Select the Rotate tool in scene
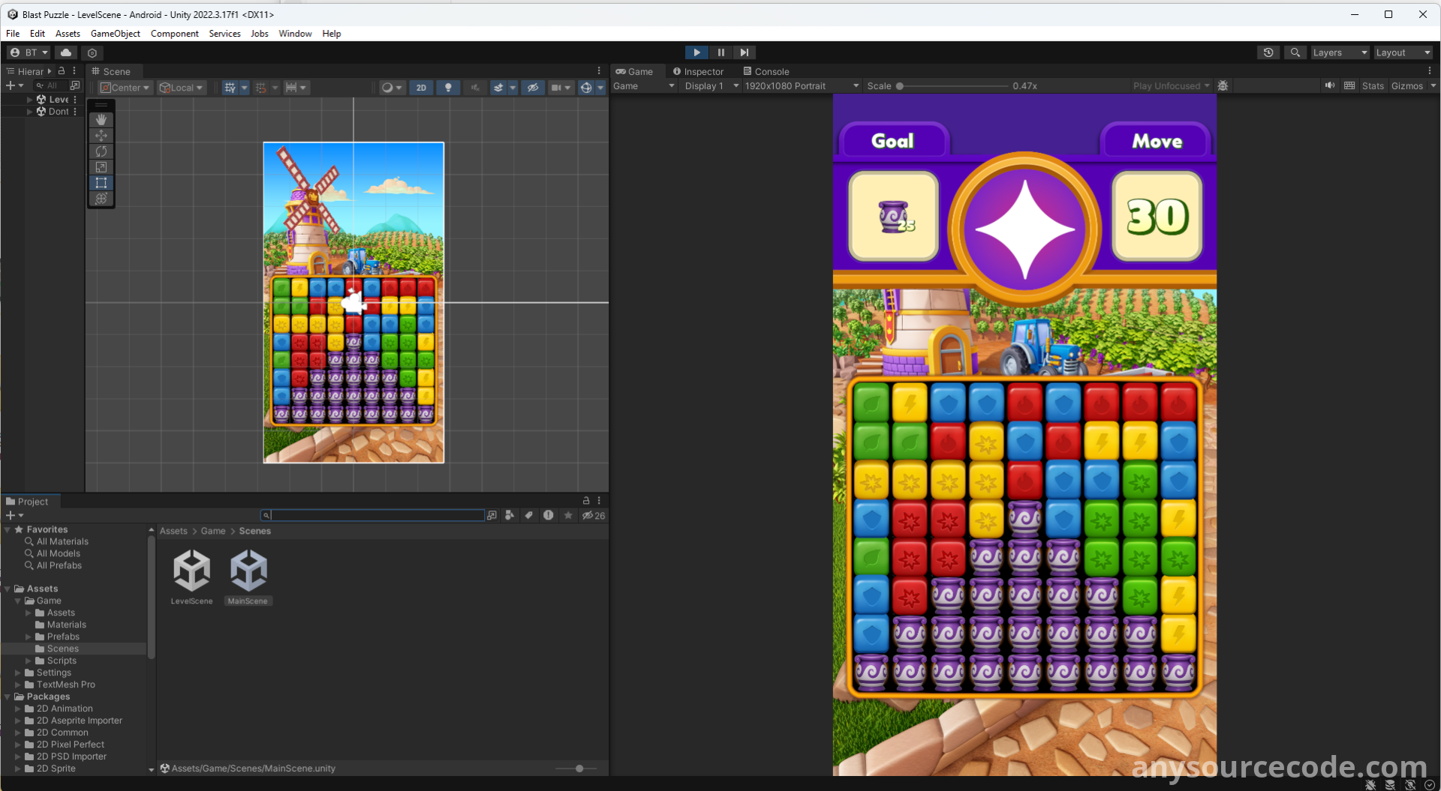This screenshot has height=791, width=1441. [x=101, y=151]
